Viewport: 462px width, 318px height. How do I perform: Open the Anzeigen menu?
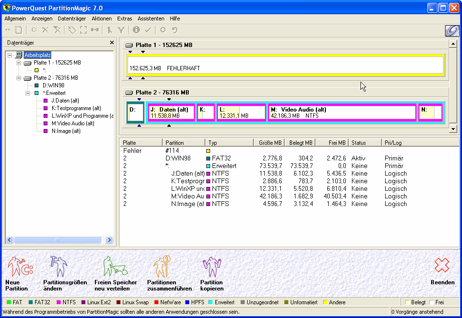click(x=42, y=19)
